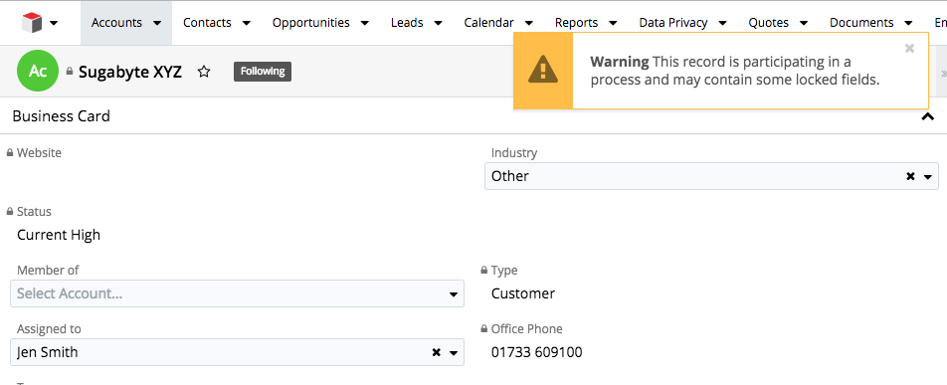Screen dimensions: 947x385
Task: Toggle the Following button
Action: pyautogui.click(x=263, y=72)
